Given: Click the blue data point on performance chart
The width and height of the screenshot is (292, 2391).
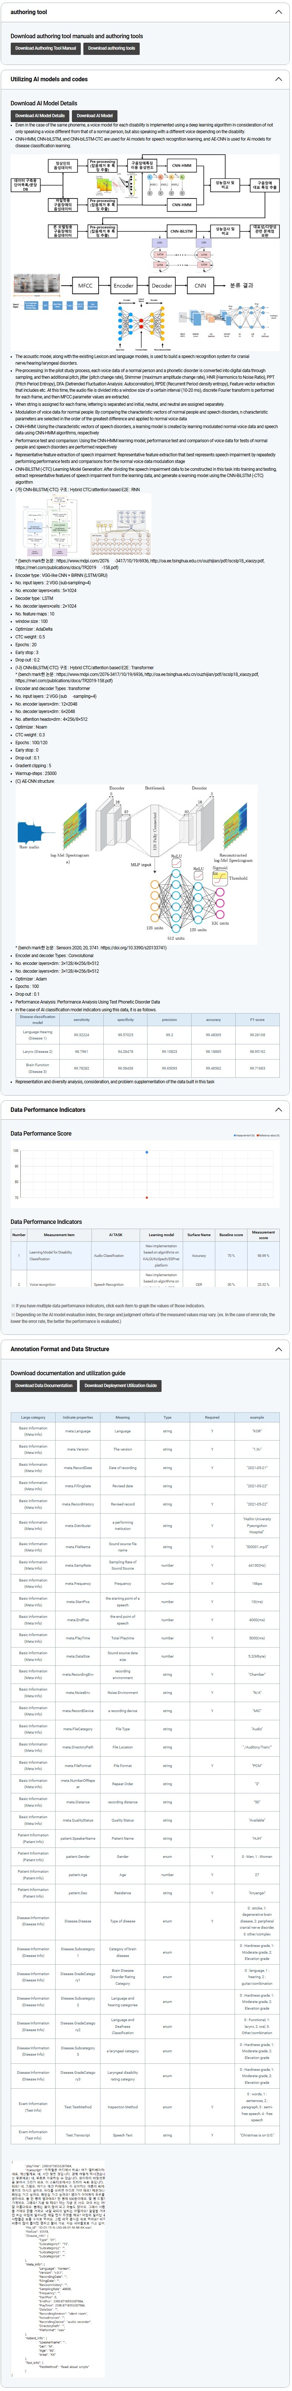Looking at the screenshot, I should click(x=146, y=1152).
